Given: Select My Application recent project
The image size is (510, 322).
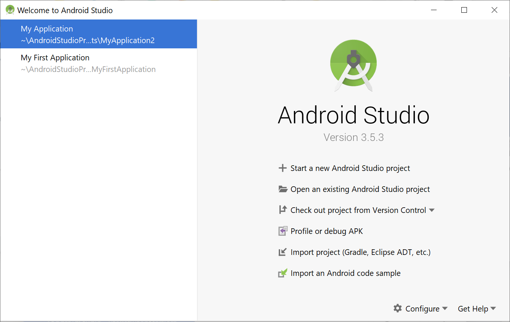Looking at the screenshot, I should 88,34.
